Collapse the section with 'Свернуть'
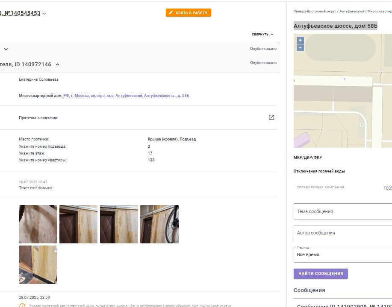Image resolution: width=392 pixels, height=307 pixels. pos(262,34)
